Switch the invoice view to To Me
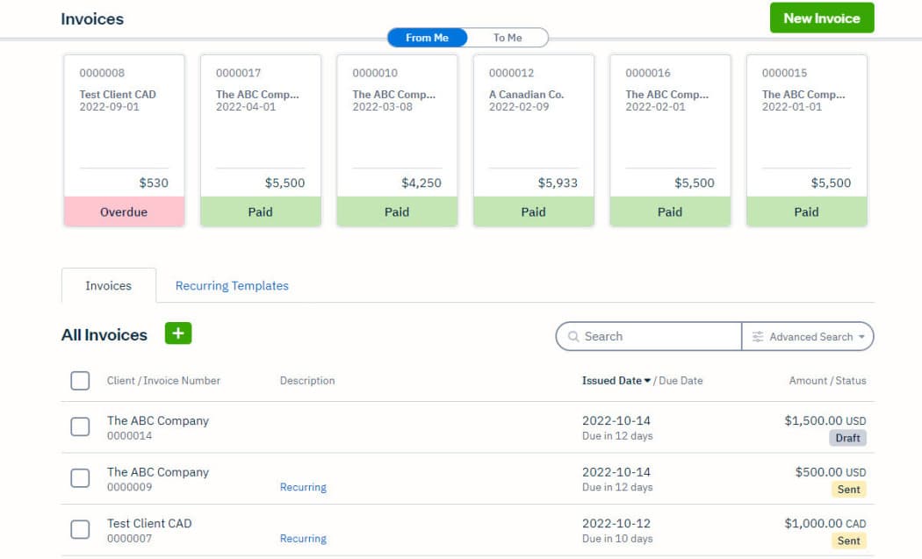This screenshot has height=559, width=922. pyautogui.click(x=508, y=38)
